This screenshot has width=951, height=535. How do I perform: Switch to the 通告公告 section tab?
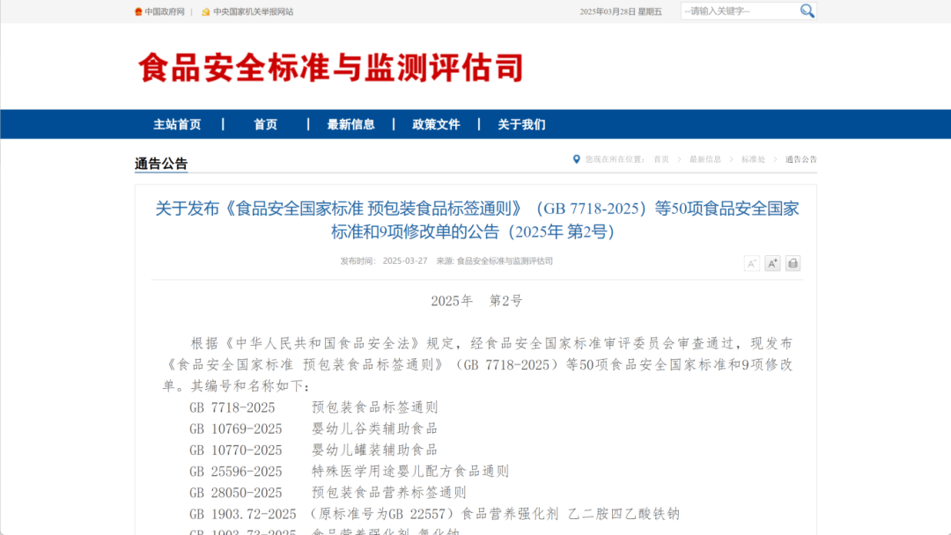(161, 164)
